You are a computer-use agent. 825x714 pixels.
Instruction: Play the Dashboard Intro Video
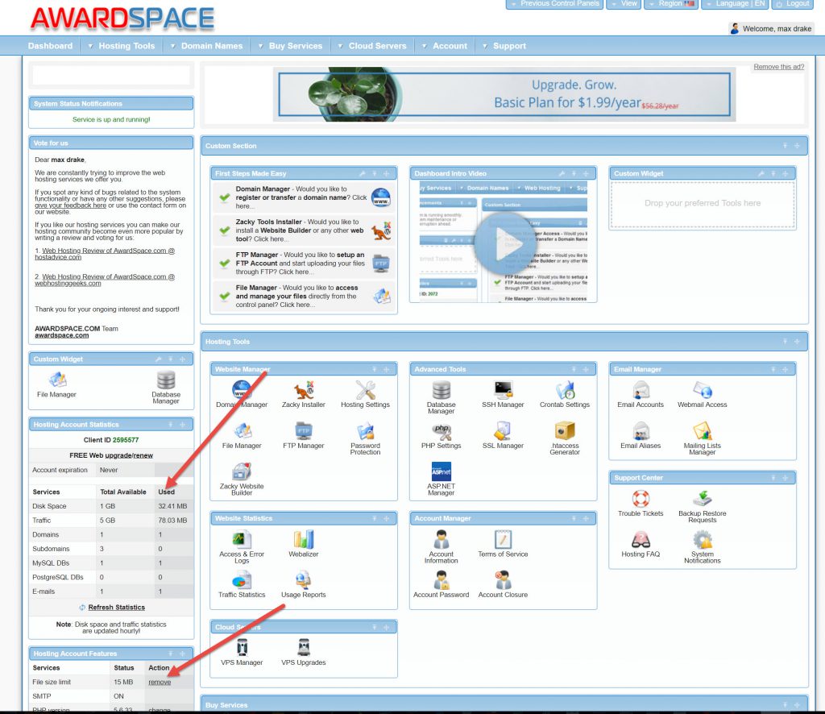pyautogui.click(x=503, y=247)
